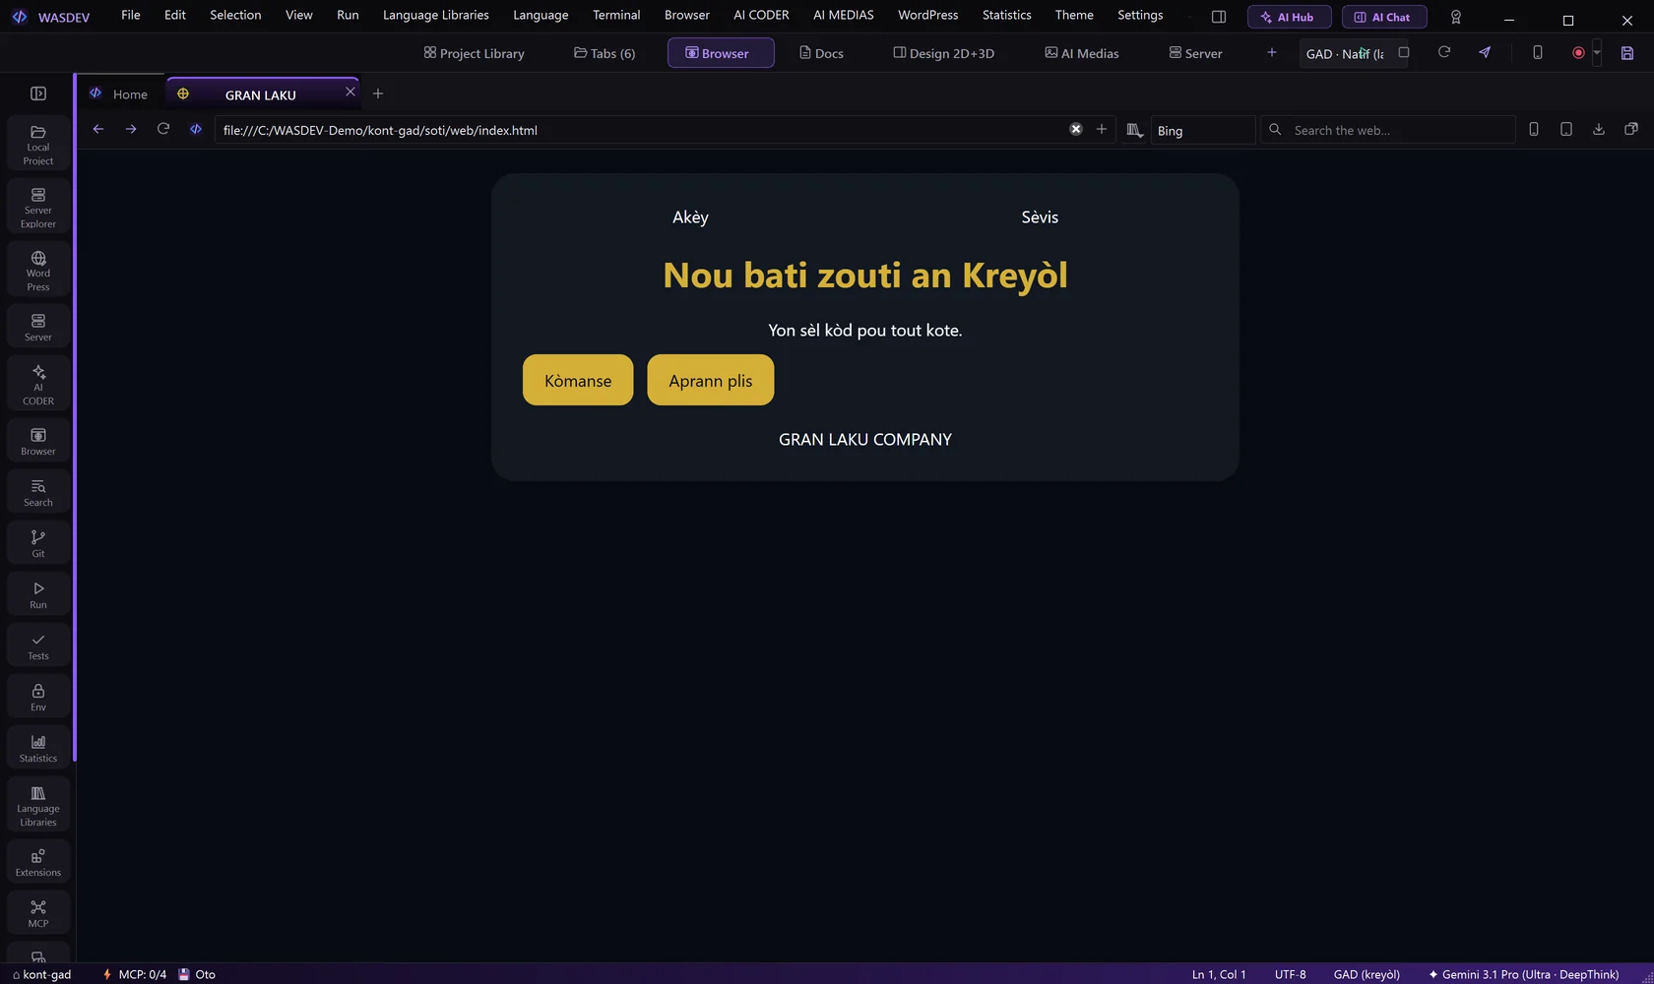Open the GAD (kreyòl) language status selector
Image resolution: width=1654 pixels, height=984 pixels.
pyautogui.click(x=1367, y=974)
